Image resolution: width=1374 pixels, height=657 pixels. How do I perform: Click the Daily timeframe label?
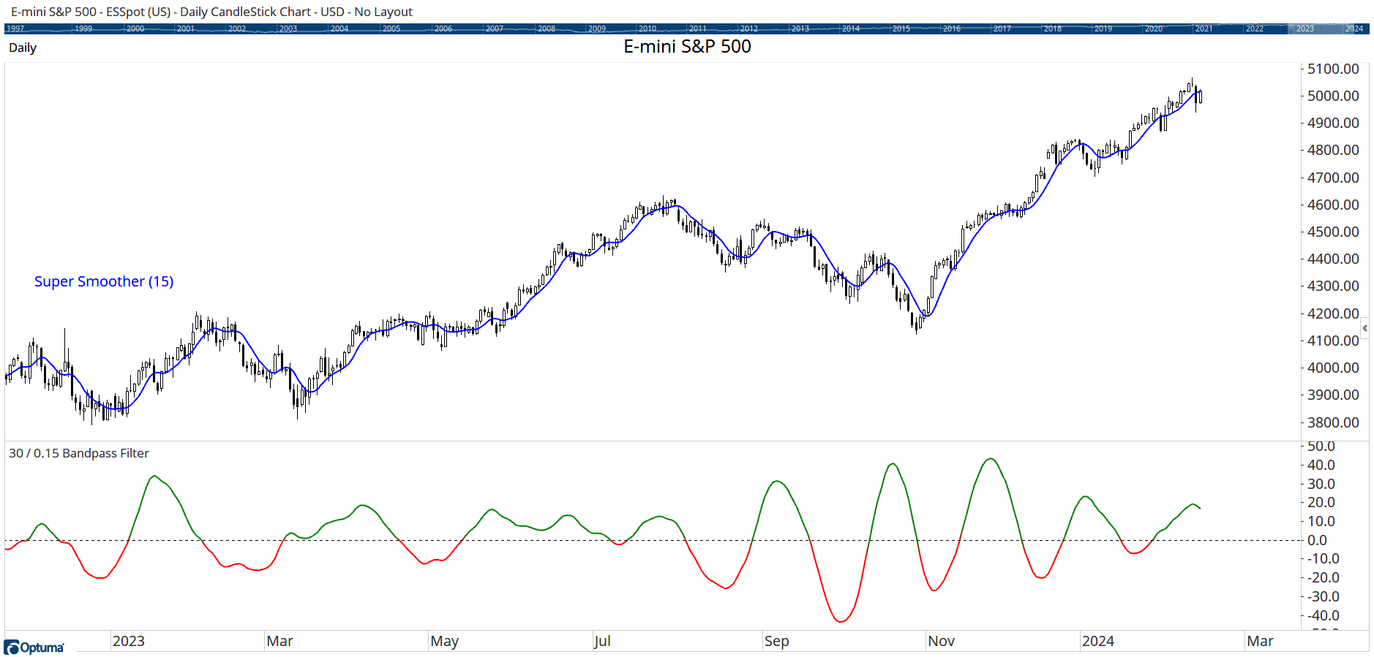click(x=23, y=48)
